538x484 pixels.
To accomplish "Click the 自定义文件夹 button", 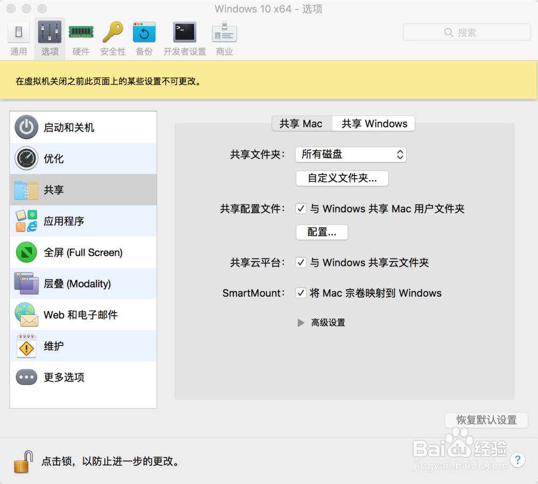I will [x=342, y=178].
